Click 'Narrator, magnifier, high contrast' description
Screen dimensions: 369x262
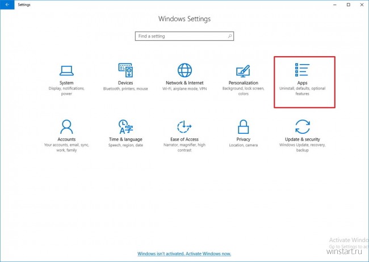coord(184,147)
